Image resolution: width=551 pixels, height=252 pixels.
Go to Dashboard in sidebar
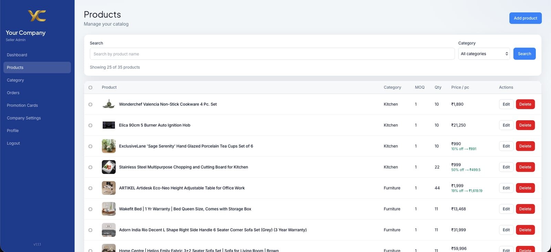coord(37,55)
